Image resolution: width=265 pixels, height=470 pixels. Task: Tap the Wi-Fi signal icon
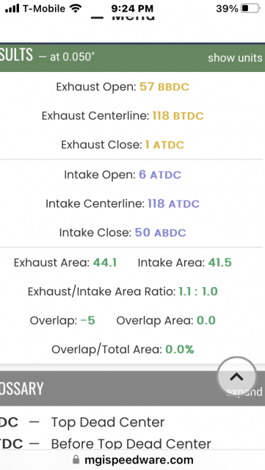pos(76,8)
